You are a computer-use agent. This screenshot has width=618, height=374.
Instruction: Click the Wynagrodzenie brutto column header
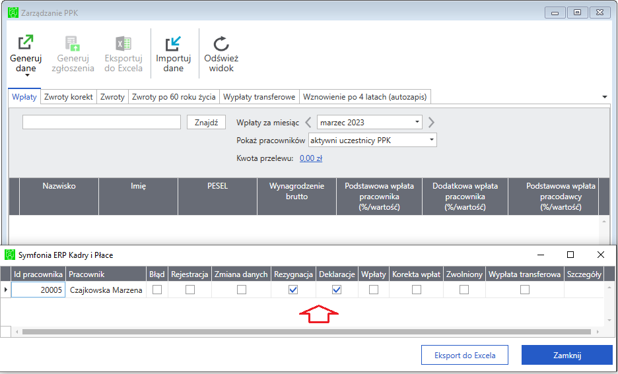pos(296,196)
